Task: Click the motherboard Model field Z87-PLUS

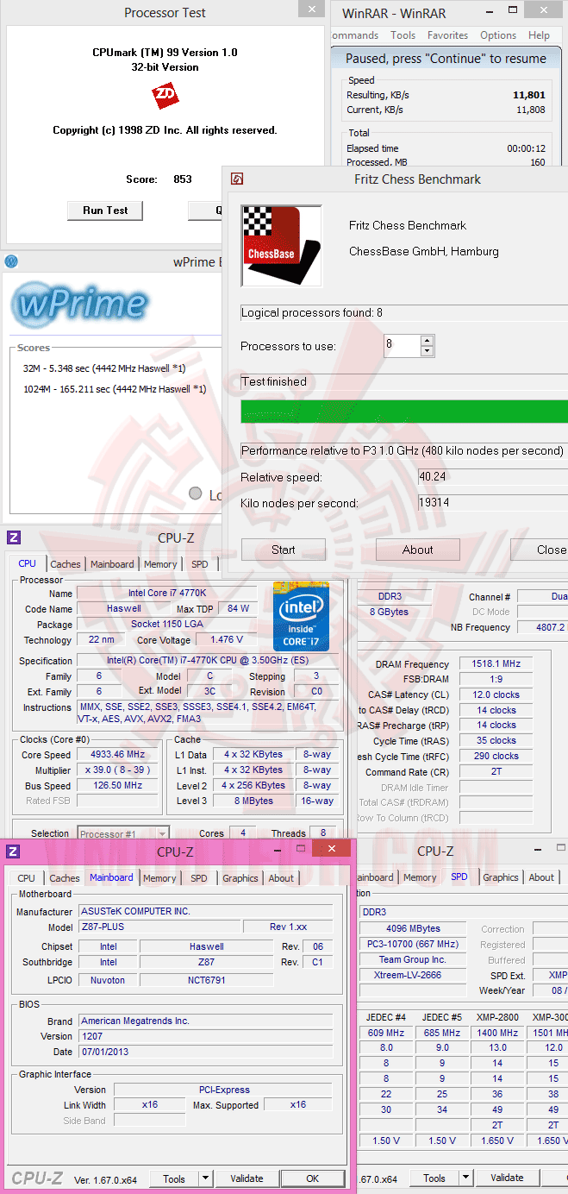Action: tap(159, 927)
